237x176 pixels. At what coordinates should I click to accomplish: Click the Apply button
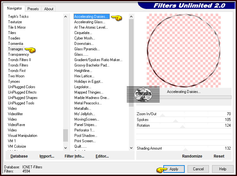coord(174,169)
